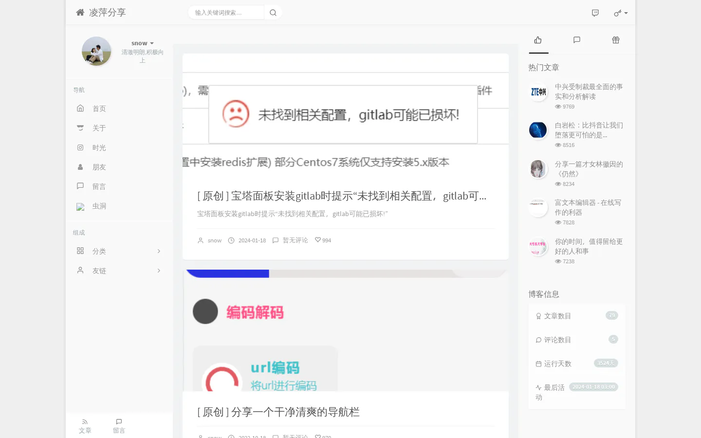Screen dimensions: 701x438
Task: Open article 白岩松：比抖音让我们堕落更可怕的是
Action: 589,130
